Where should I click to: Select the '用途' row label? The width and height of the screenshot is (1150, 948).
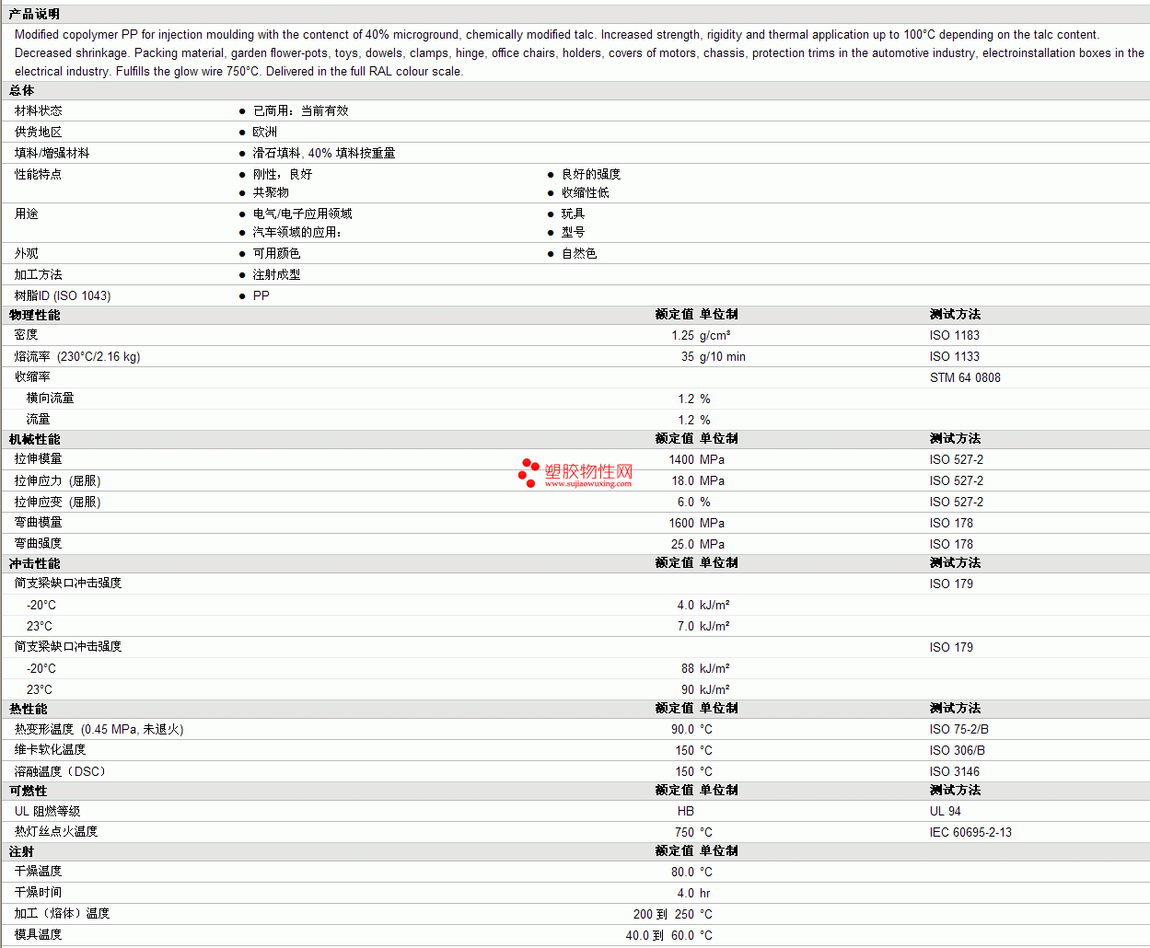pyautogui.click(x=27, y=214)
